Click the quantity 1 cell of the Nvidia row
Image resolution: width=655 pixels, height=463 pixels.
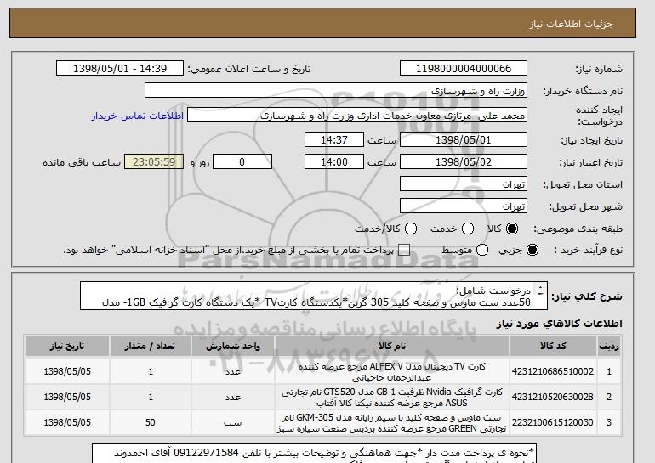click(150, 397)
